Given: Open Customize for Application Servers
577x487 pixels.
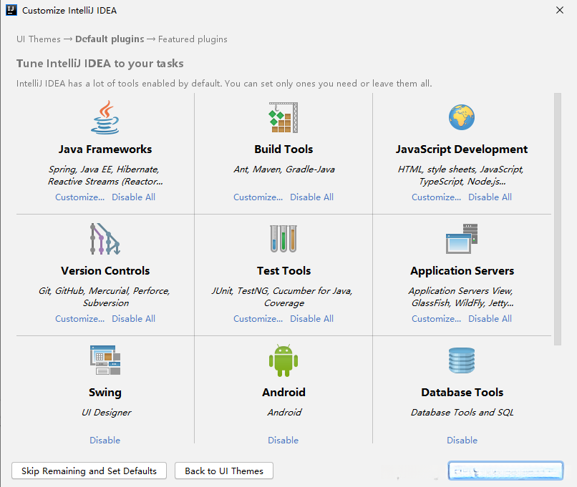Looking at the screenshot, I should coord(436,319).
